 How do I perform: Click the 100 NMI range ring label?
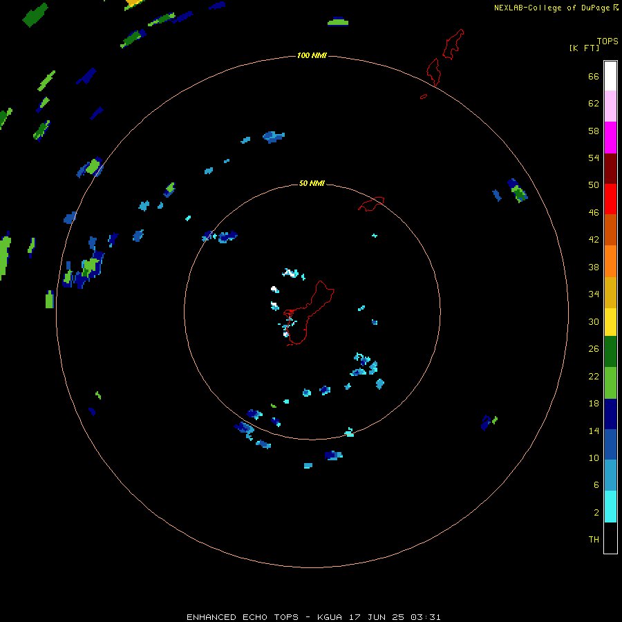[x=312, y=55]
